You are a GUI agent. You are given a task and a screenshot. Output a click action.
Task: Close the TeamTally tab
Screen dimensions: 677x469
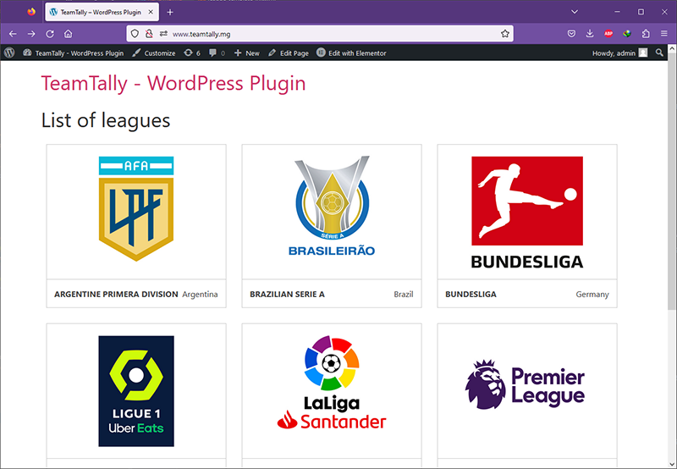tap(151, 12)
